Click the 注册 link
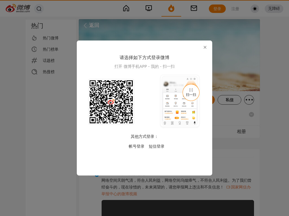 (x=235, y=9)
